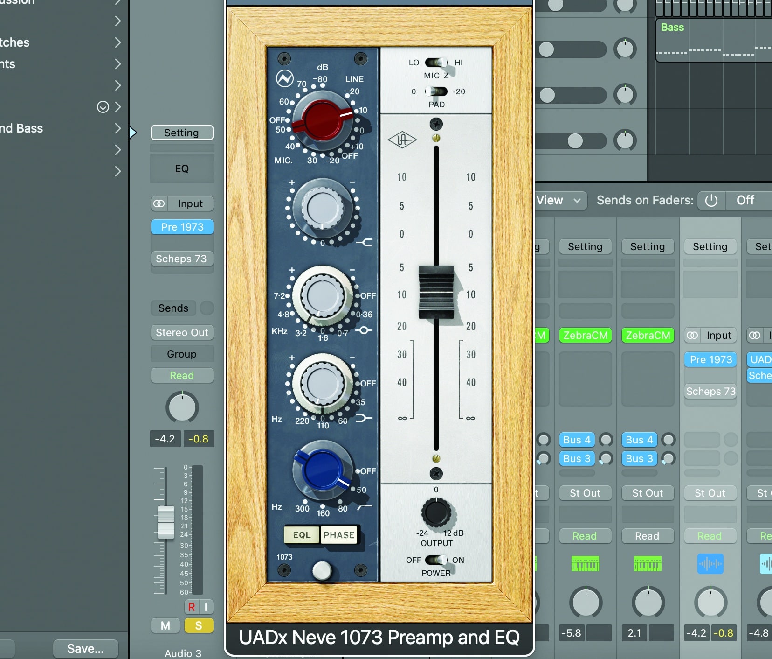This screenshot has width=772, height=659.
Task: Open the Read automation mode on Audio 3
Action: click(x=182, y=375)
